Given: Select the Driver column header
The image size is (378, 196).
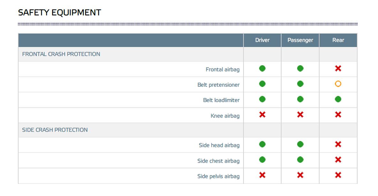Looking at the screenshot, I should 262,40.
